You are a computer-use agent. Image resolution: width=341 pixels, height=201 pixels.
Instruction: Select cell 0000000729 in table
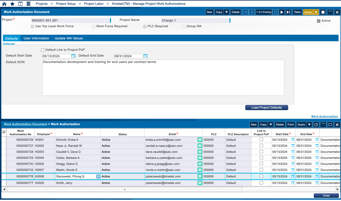pos(20,158)
